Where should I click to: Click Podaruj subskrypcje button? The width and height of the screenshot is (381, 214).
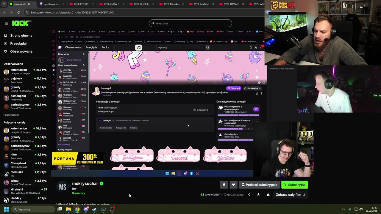click(x=259, y=185)
